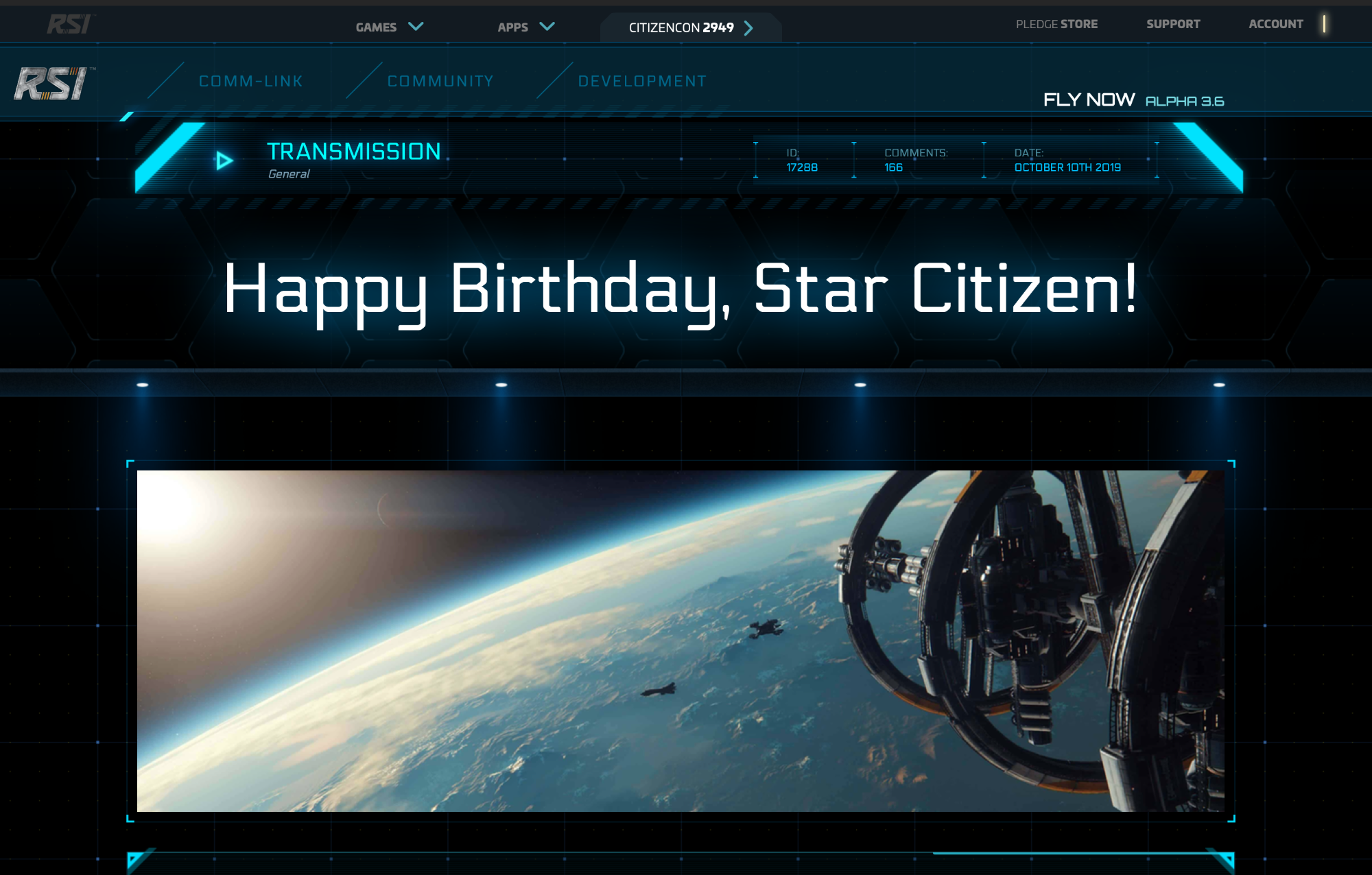The width and height of the screenshot is (1372, 875).
Task: Click the space station banner image
Action: [x=681, y=641]
